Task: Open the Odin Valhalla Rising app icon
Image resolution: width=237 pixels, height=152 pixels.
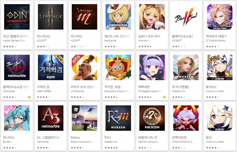Action: [17, 17]
